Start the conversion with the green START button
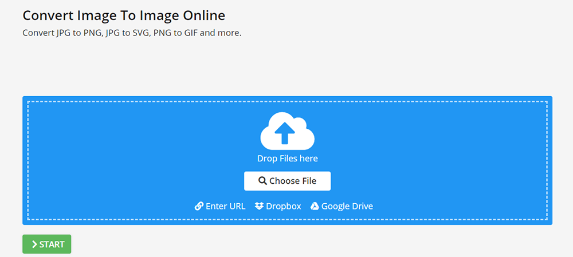573x257 pixels. click(47, 244)
